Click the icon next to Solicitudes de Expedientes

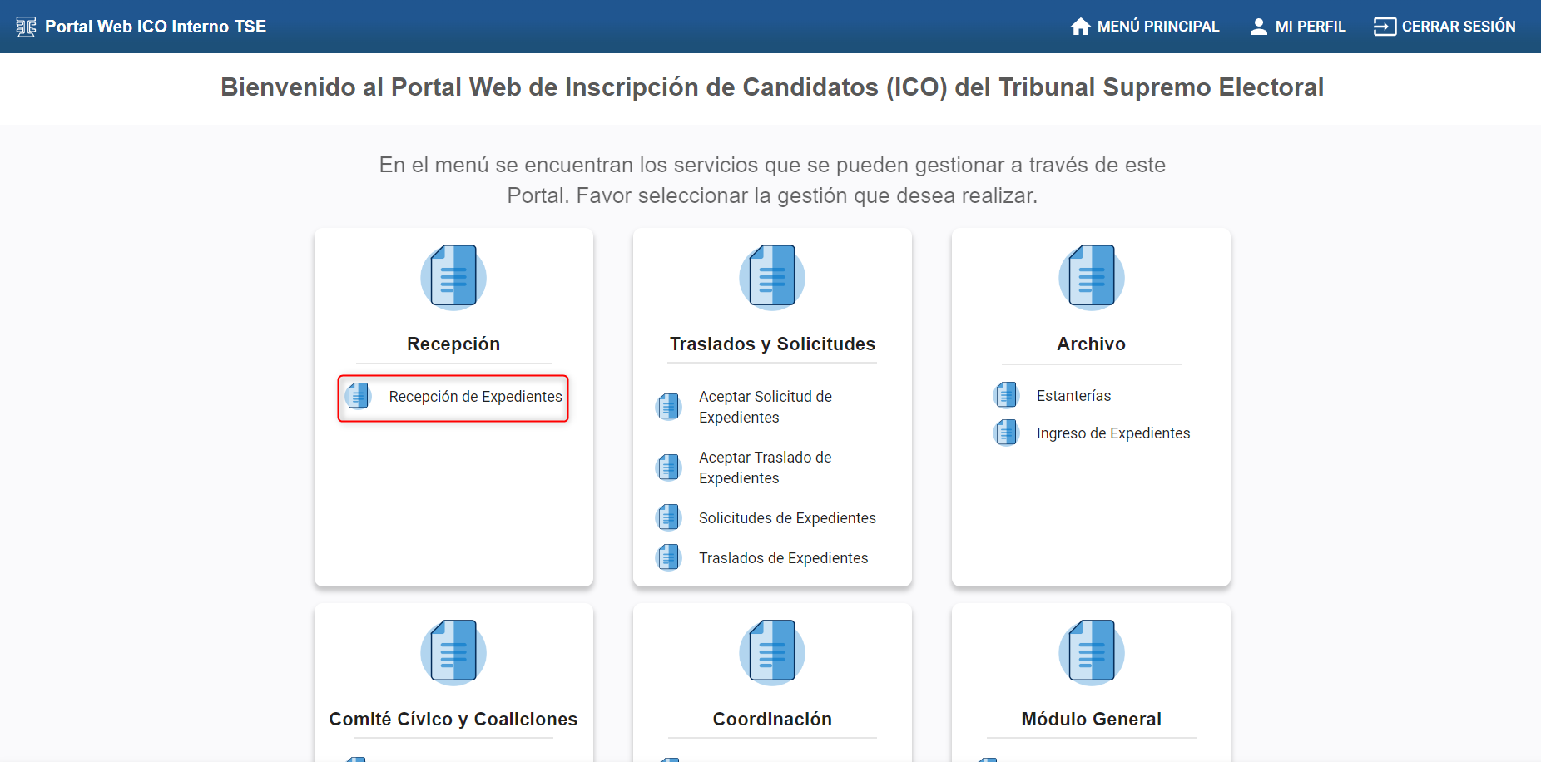pos(669,517)
